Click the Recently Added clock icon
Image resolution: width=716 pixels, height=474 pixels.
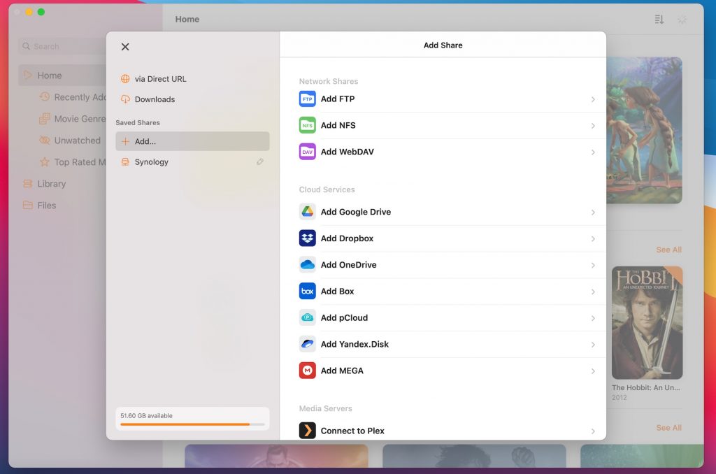[x=44, y=96]
